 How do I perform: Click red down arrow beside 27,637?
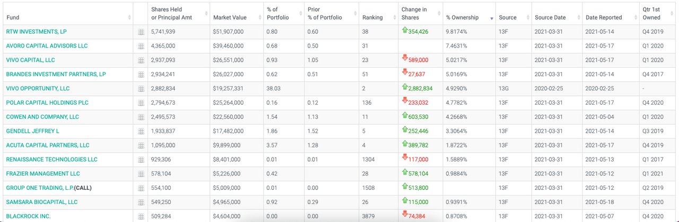(405, 73)
